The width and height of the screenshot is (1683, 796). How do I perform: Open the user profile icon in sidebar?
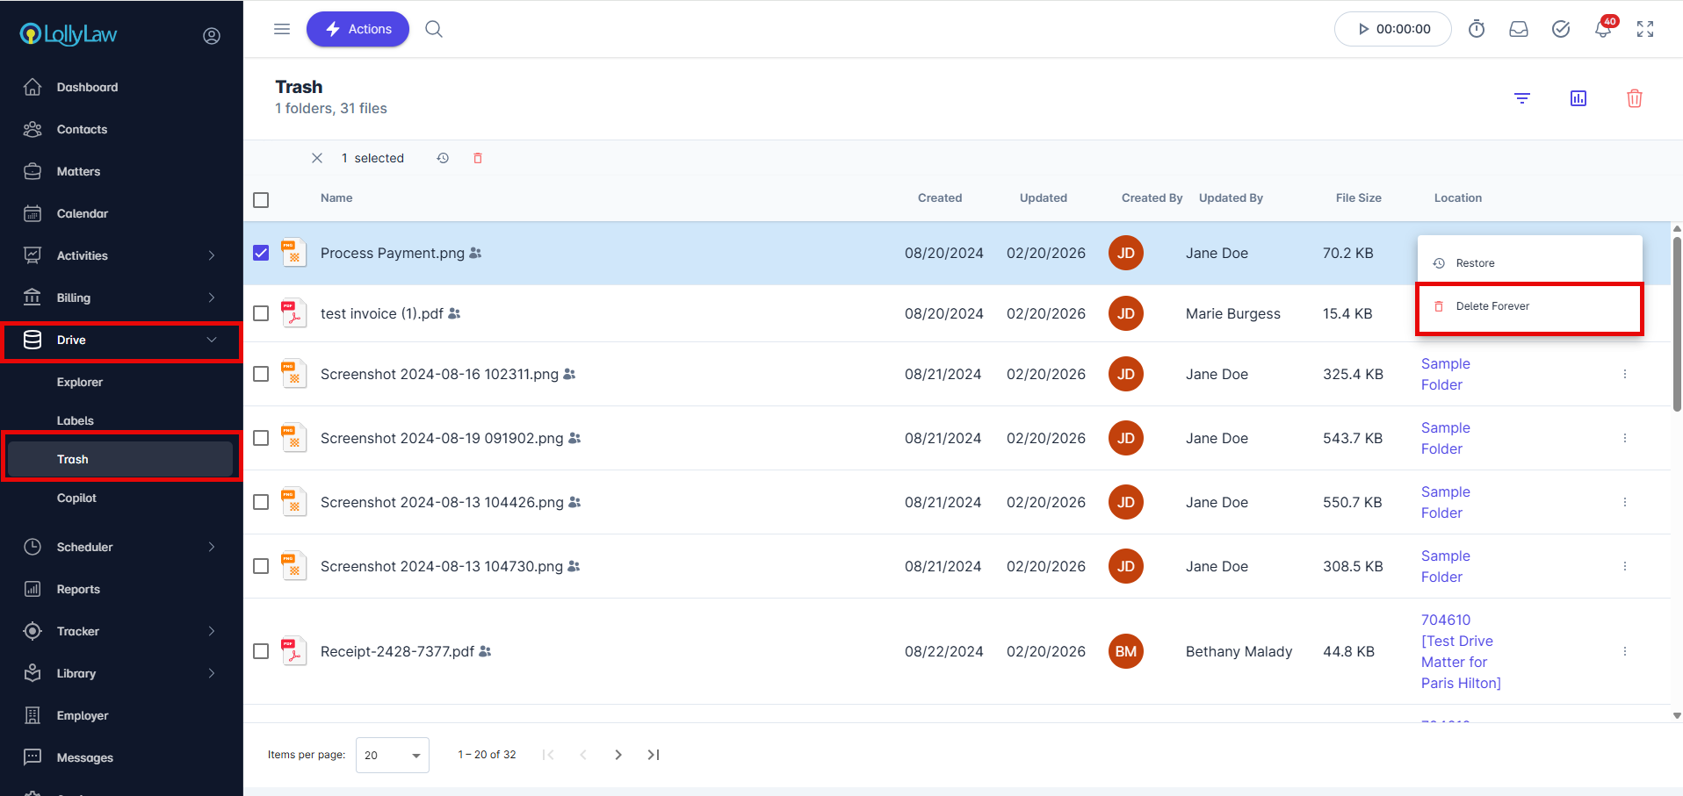[212, 36]
